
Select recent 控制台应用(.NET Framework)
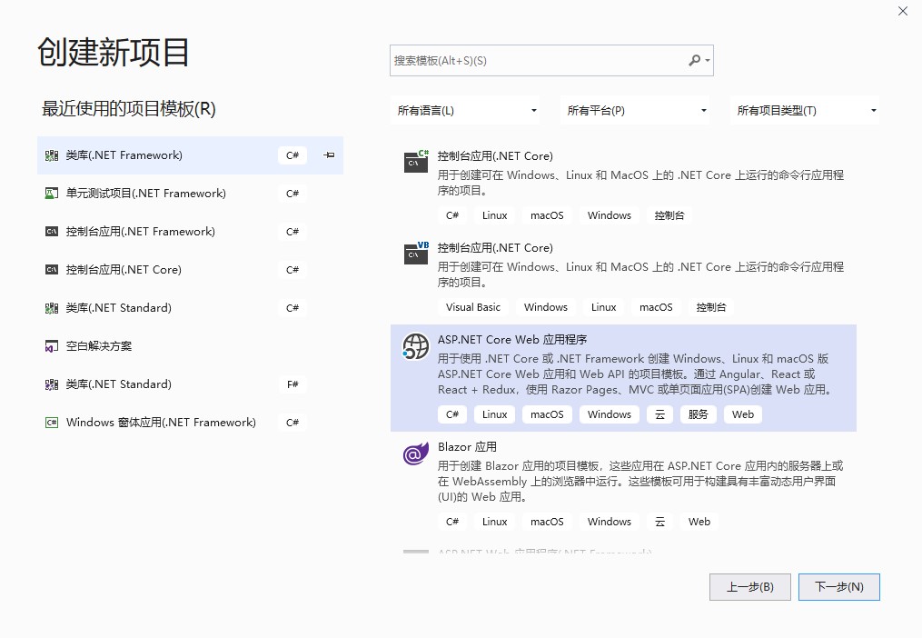tap(190, 232)
